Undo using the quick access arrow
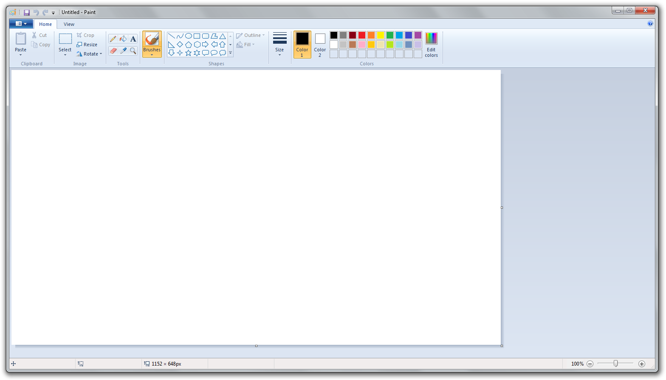This screenshot has width=666, height=380. [x=36, y=13]
